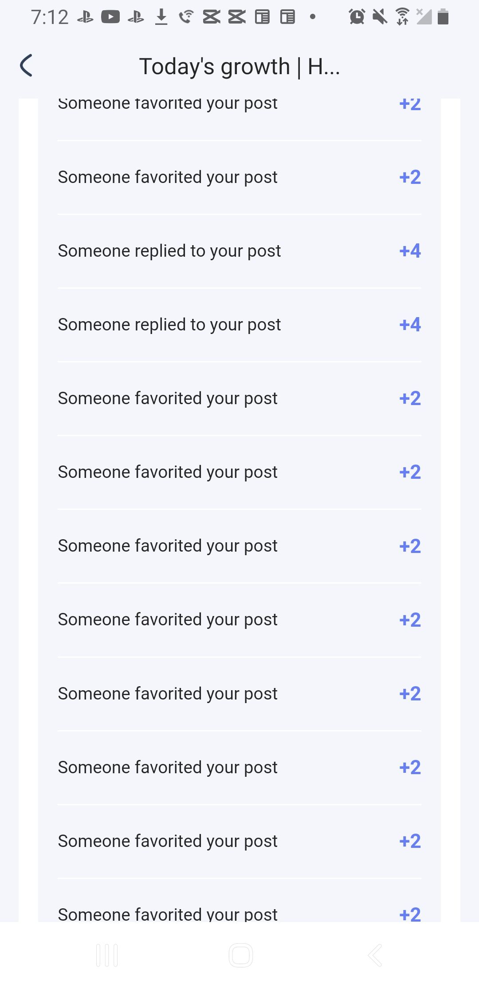Tap the +4 points on second replied entry
479x986 pixels.
[x=410, y=325]
